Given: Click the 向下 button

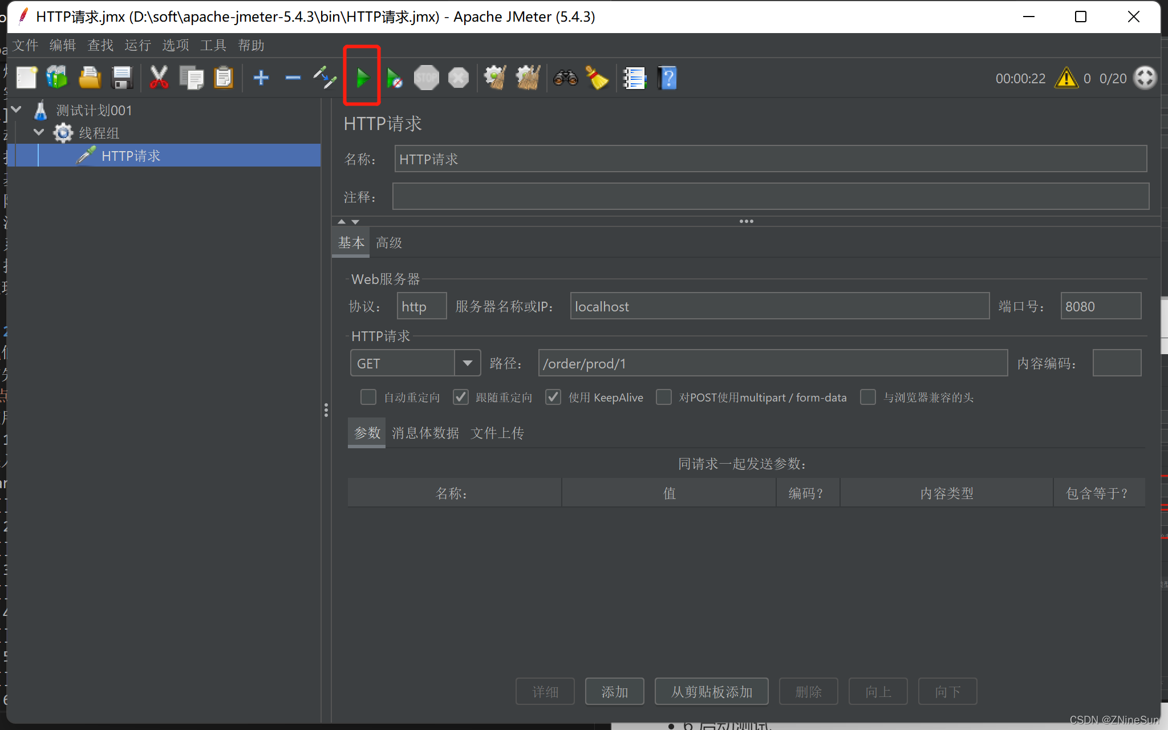Looking at the screenshot, I should (x=948, y=692).
